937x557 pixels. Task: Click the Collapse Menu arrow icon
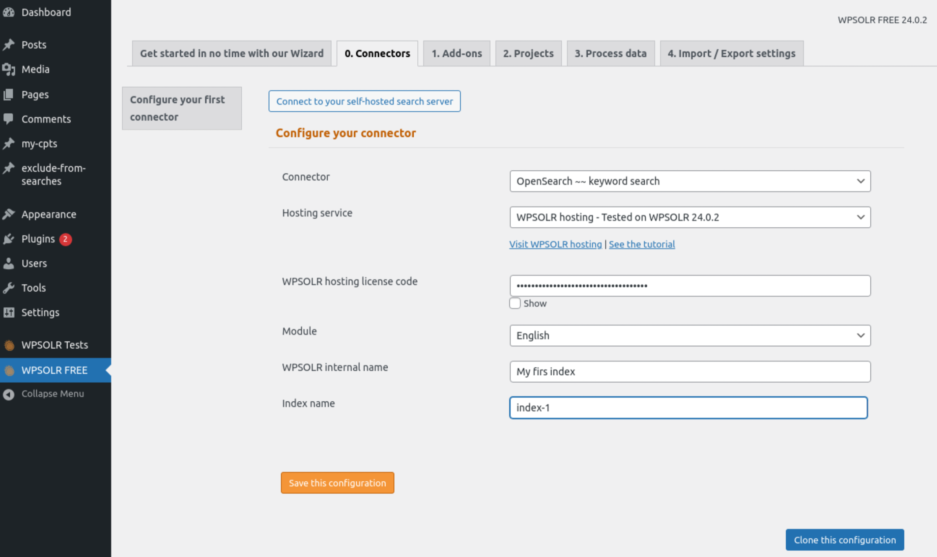click(9, 394)
